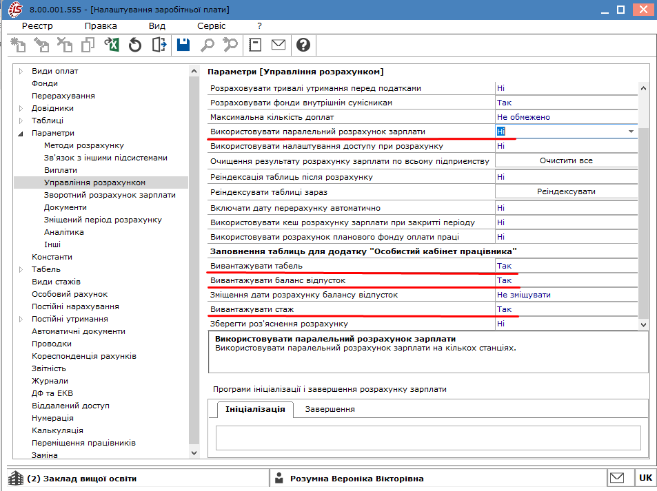Click the IS application logo icon
The image size is (657, 491).
point(15,9)
